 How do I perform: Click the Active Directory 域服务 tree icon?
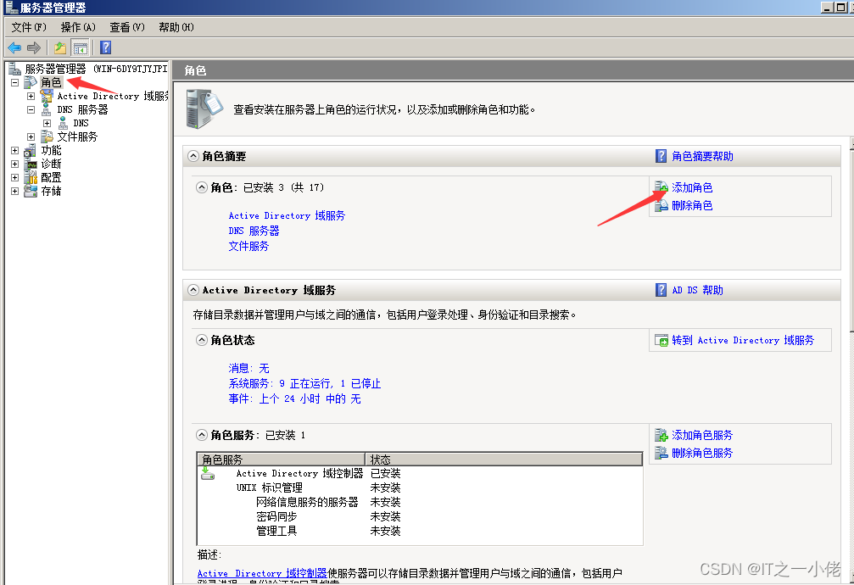tap(47, 96)
